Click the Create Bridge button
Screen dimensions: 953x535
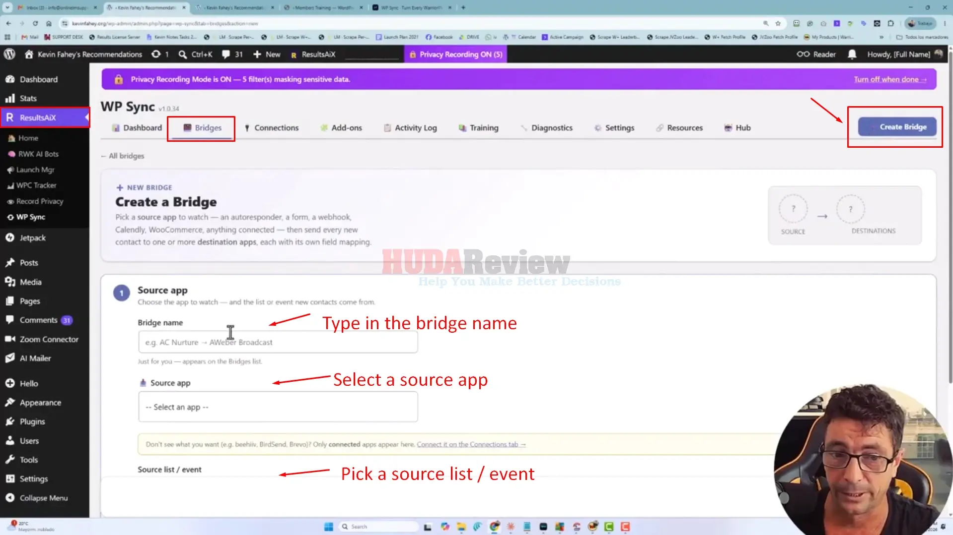click(897, 127)
